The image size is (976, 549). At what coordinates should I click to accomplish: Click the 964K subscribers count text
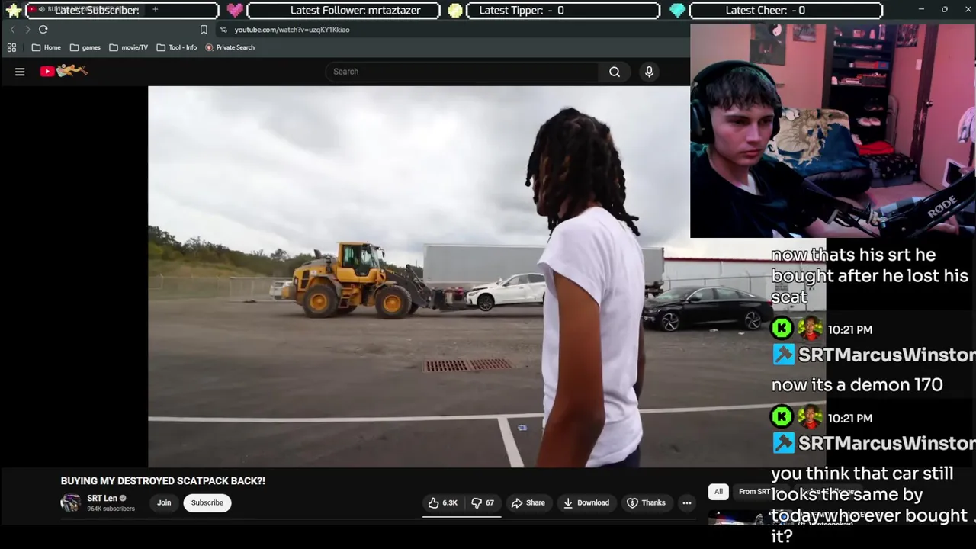pyautogui.click(x=111, y=509)
